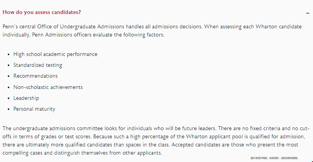Click the words 'Office of Undergraduate Admissions'
The width and height of the screenshot is (313, 162).
pos(81,27)
